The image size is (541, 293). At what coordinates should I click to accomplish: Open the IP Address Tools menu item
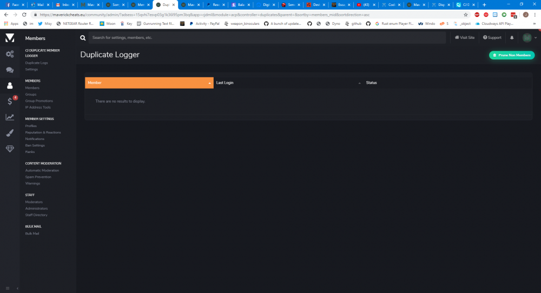38,107
